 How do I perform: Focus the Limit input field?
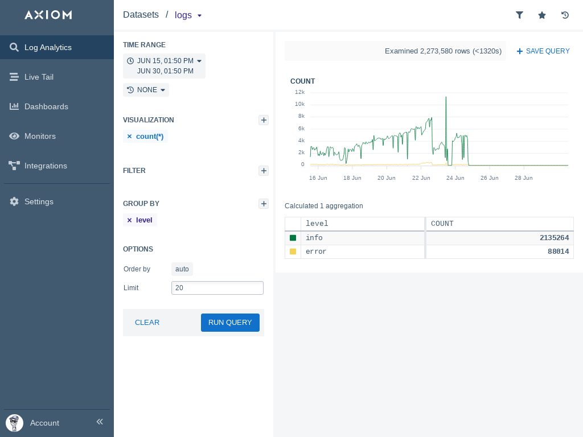tap(217, 288)
